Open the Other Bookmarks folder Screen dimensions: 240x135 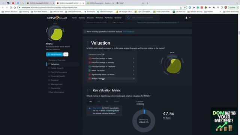231,12
